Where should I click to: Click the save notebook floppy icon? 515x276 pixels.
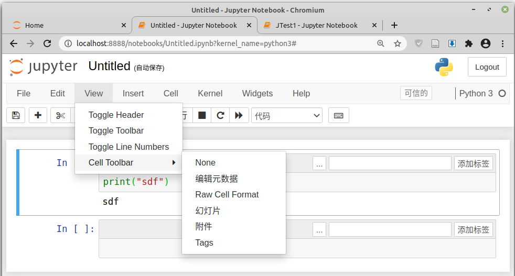[16, 115]
